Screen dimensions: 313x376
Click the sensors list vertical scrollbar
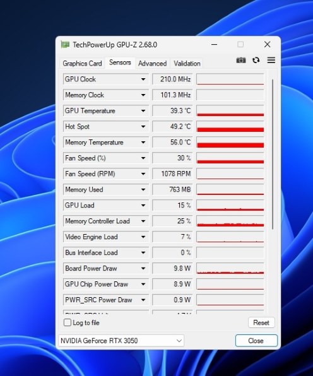point(273,154)
